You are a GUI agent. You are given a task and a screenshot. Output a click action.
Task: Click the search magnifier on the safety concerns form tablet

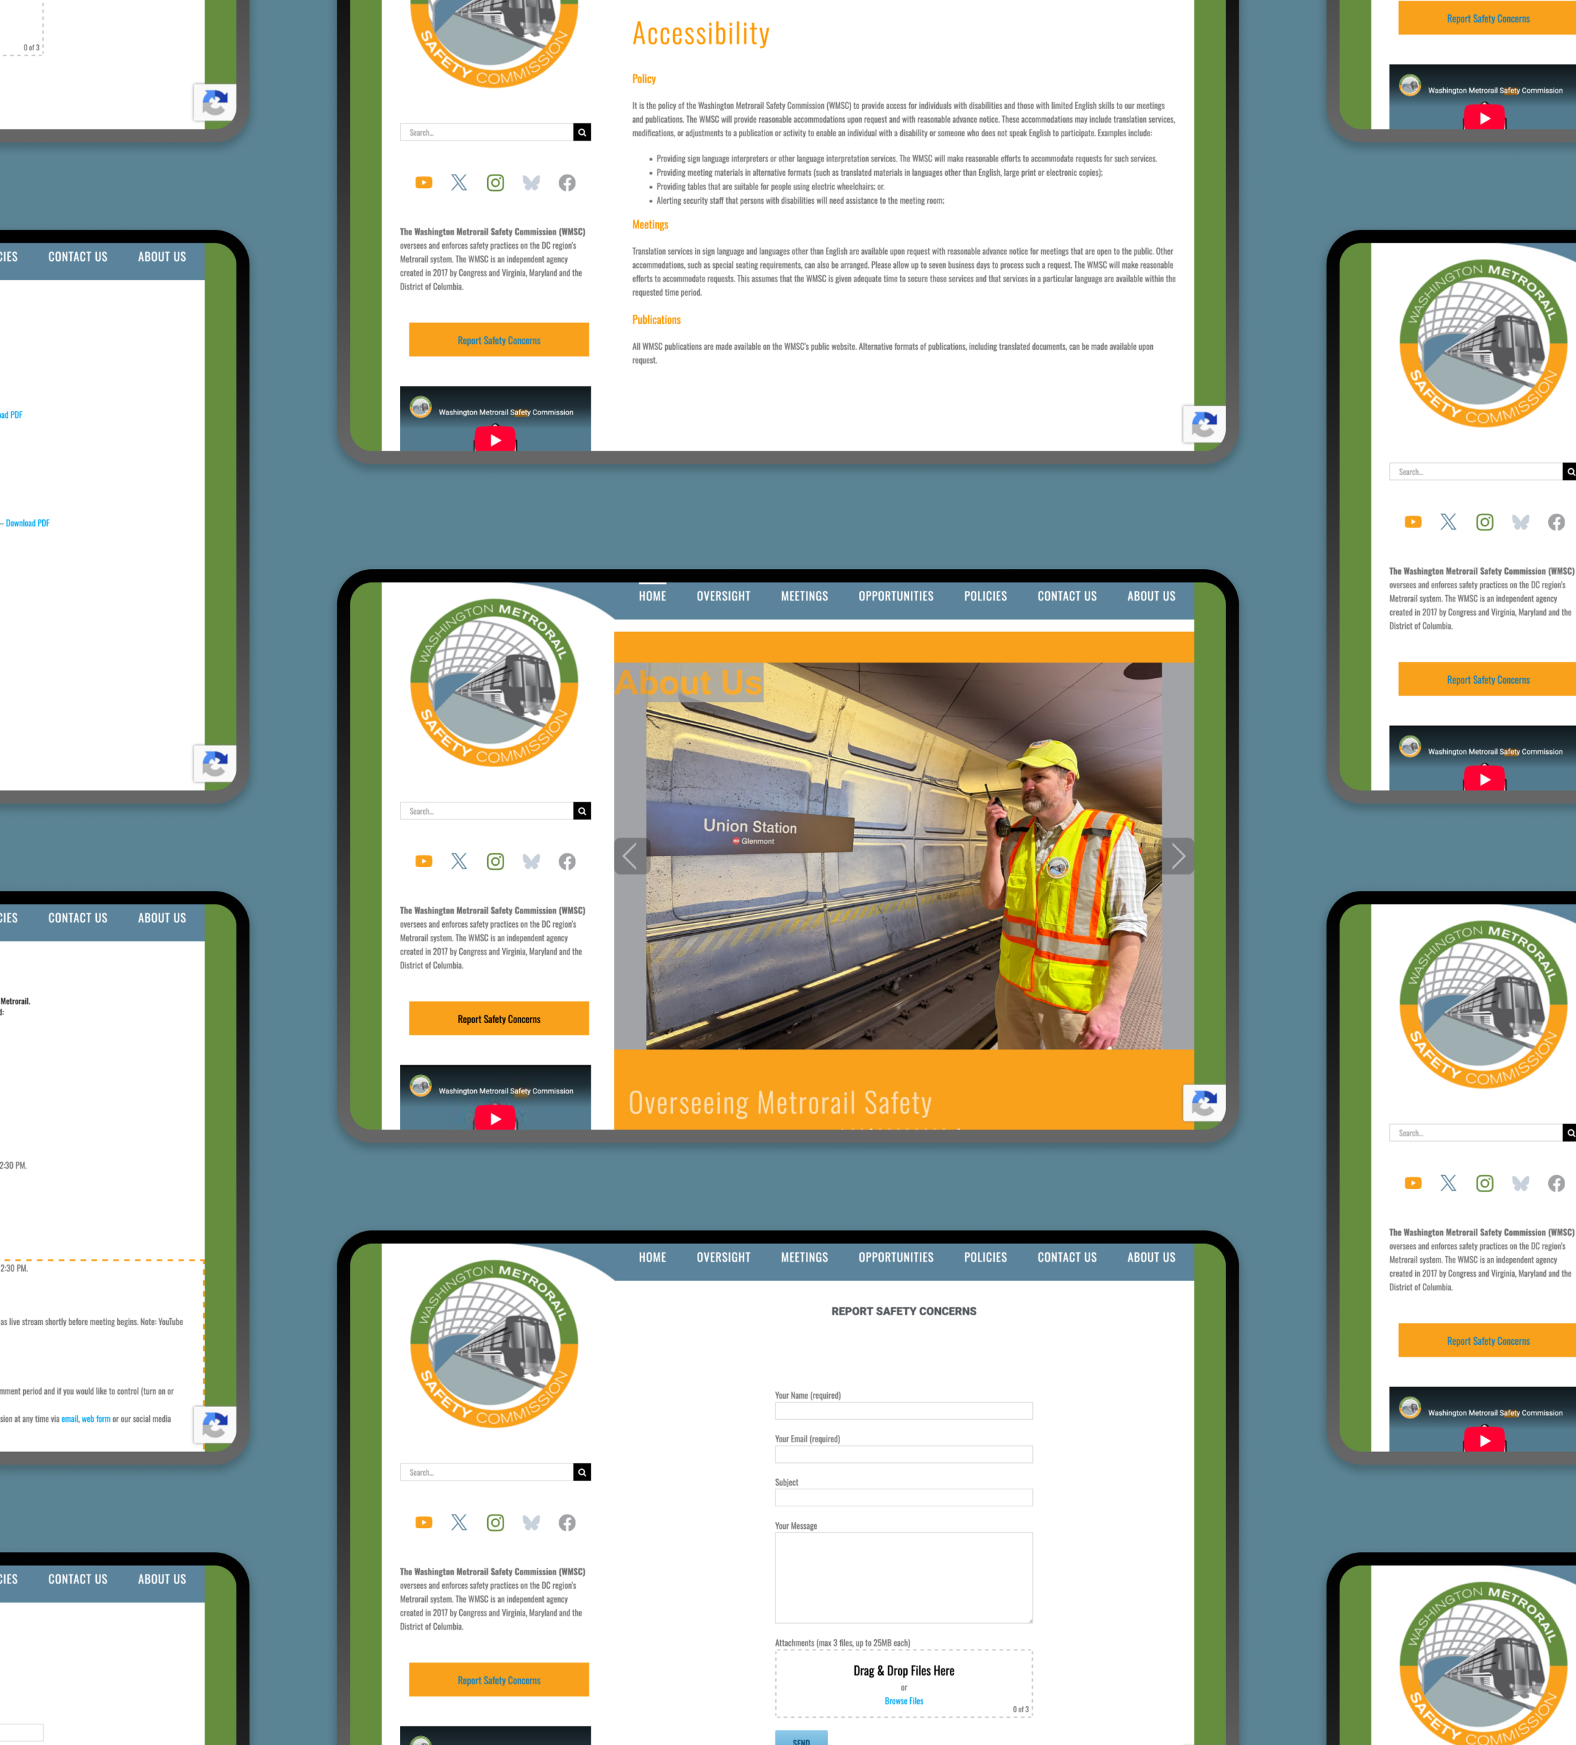pos(583,1472)
